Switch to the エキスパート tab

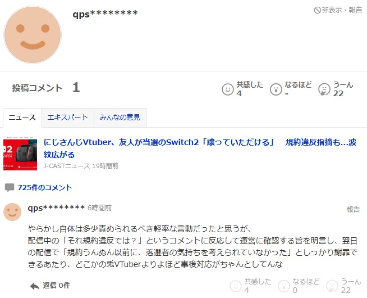[68, 118]
